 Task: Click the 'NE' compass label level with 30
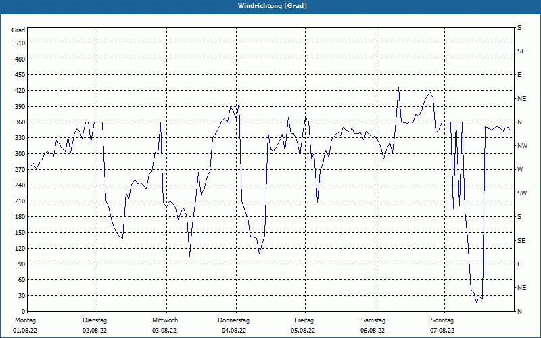click(521, 288)
